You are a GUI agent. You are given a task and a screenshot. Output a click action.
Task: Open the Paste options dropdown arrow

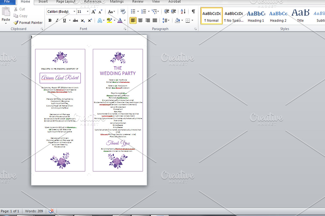[x=6, y=23]
